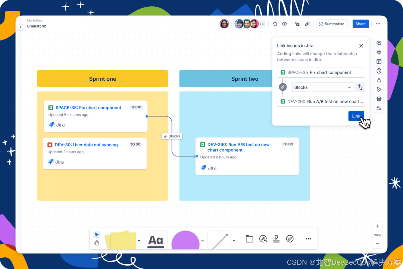Select the pointer arrow tool
Image resolution: width=403 pixels, height=269 pixels.
[x=97, y=235]
